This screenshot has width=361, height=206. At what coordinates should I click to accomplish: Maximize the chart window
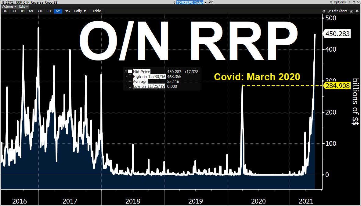(354, 2)
